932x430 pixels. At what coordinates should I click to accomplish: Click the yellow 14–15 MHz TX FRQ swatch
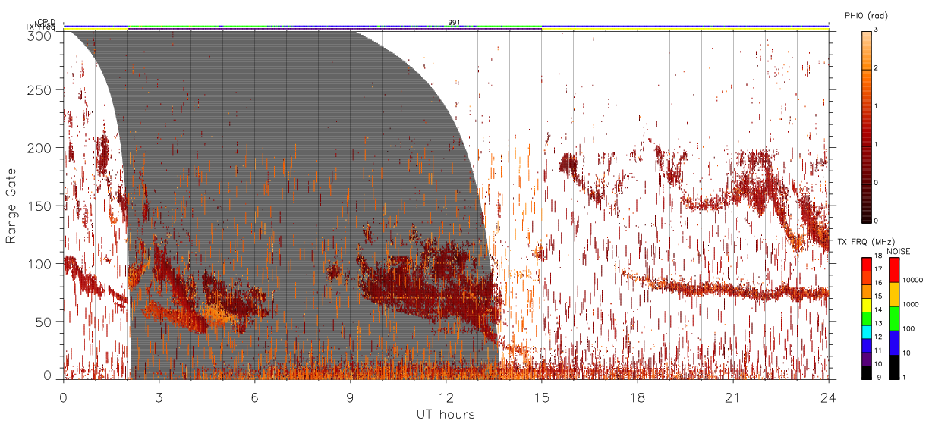click(x=867, y=304)
